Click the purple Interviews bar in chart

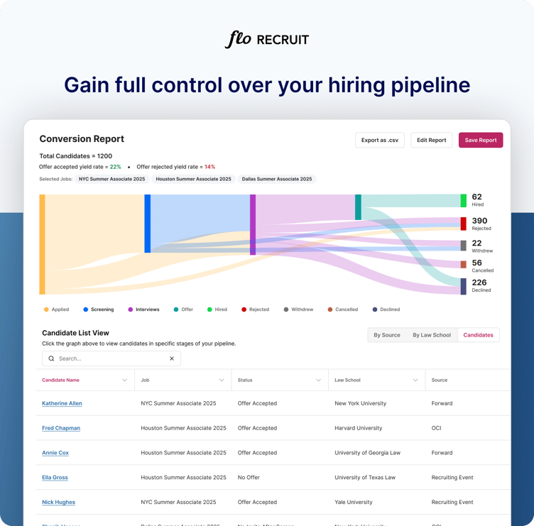coord(253,224)
